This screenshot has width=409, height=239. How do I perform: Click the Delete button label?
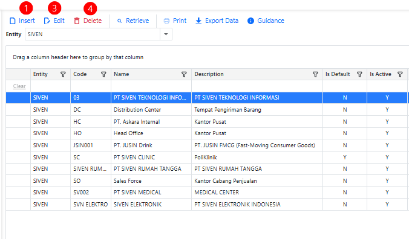click(x=93, y=21)
